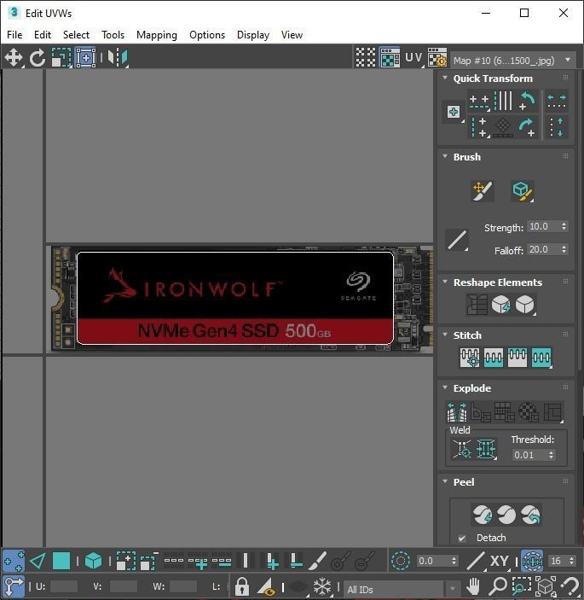Click the Quick Peel icon
Image resolution: width=584 pixels, height=600 pixels.
point(483,515)
